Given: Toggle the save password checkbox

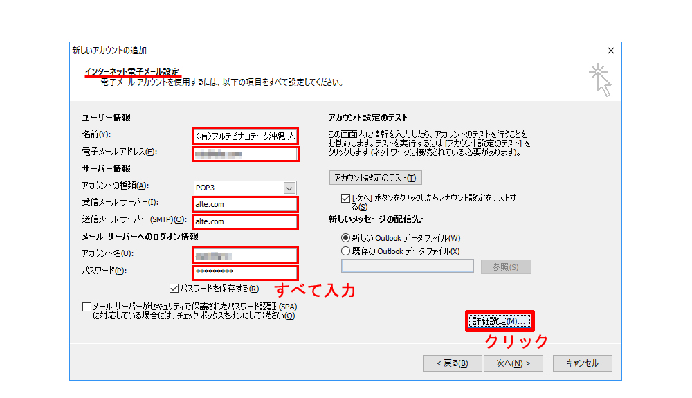Looking at the screenshot, I should (174, 289).
